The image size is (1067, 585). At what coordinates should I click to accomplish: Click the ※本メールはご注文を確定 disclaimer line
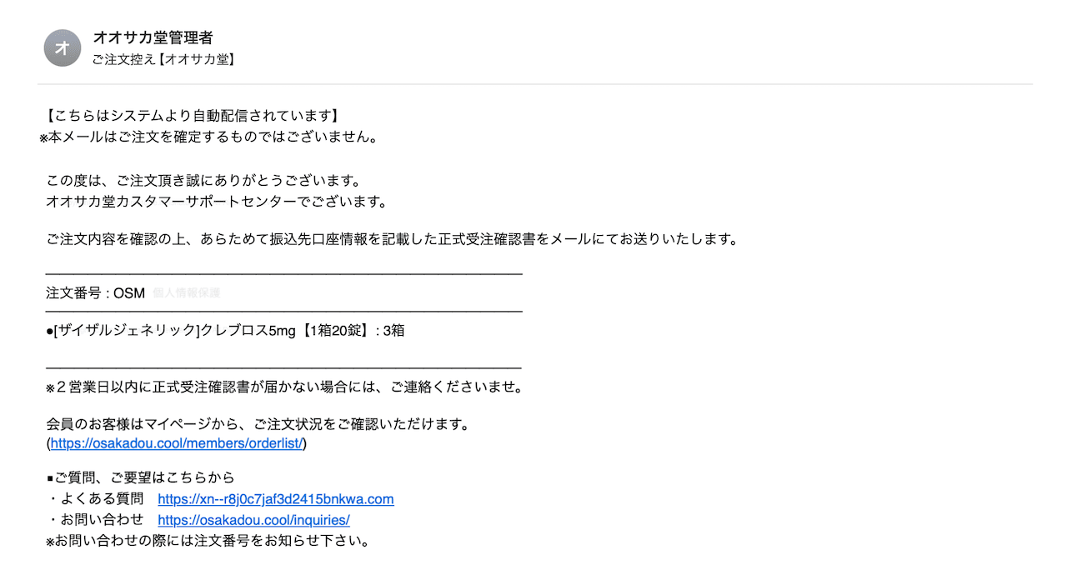click(208, 137)
